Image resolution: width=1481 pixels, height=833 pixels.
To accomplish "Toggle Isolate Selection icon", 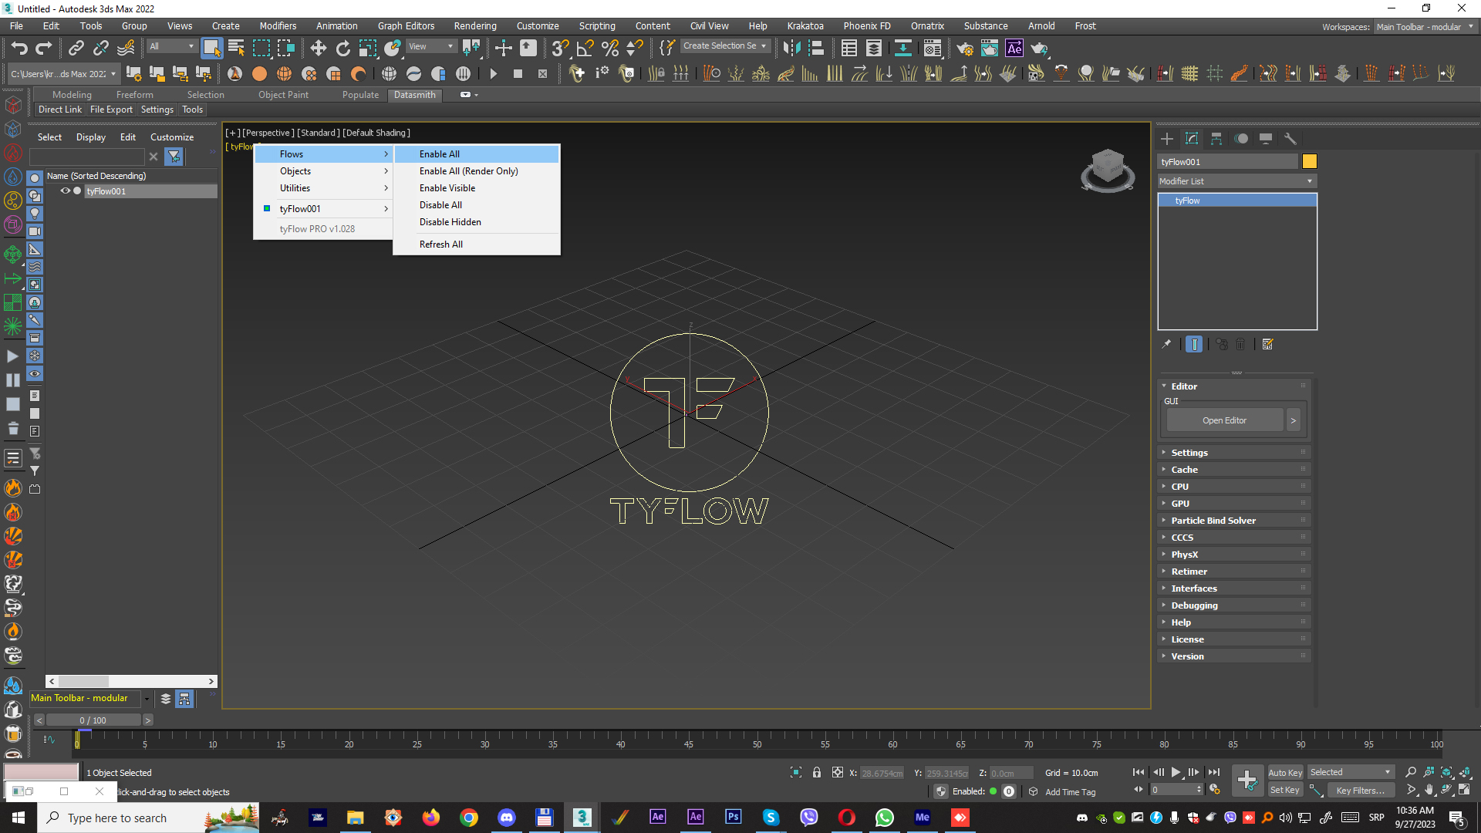I will (x=796, y=772).
